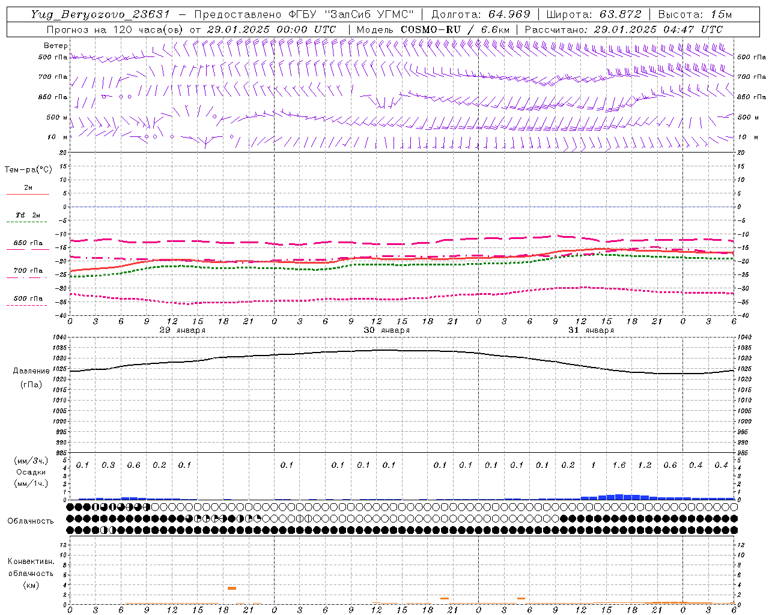Image resolution: width=769 pixels, height=615 pixels.
Task: Click the Рассчитано: 29.01.2025 04:47 UTC timestamp
Action: [624, 29]
